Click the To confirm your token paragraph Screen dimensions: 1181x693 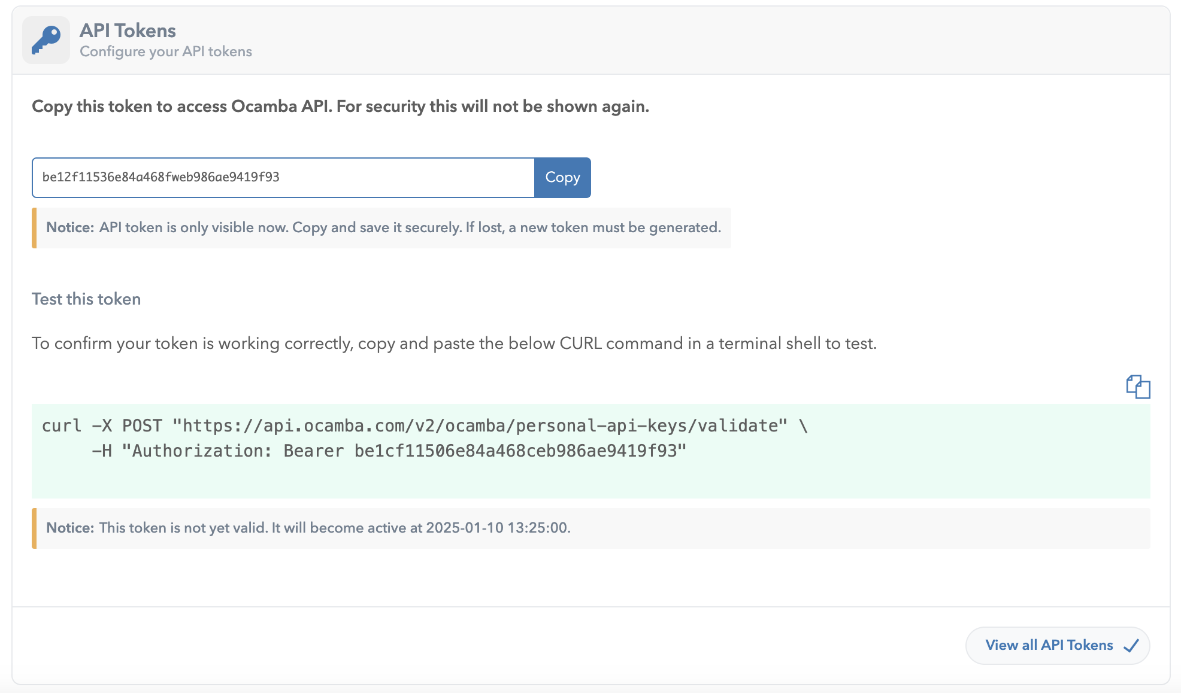tap(454, 344)
